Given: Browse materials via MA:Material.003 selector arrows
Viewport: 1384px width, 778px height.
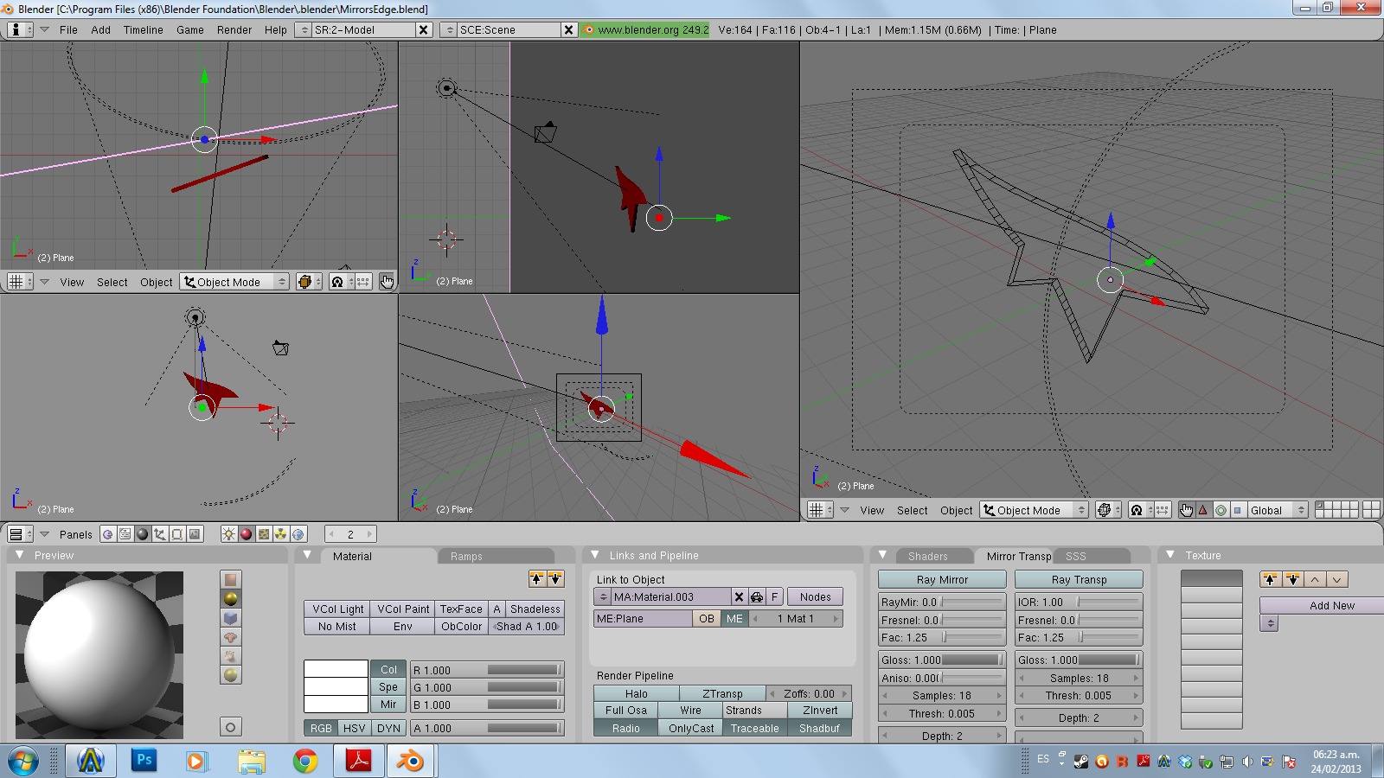Looking at the screenshot, I should 603,596.
